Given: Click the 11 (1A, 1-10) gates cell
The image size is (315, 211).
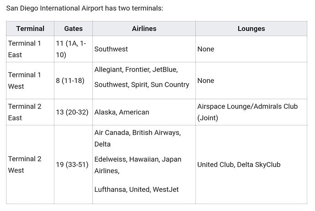Looking at the screenshot, I should [73, 49].
